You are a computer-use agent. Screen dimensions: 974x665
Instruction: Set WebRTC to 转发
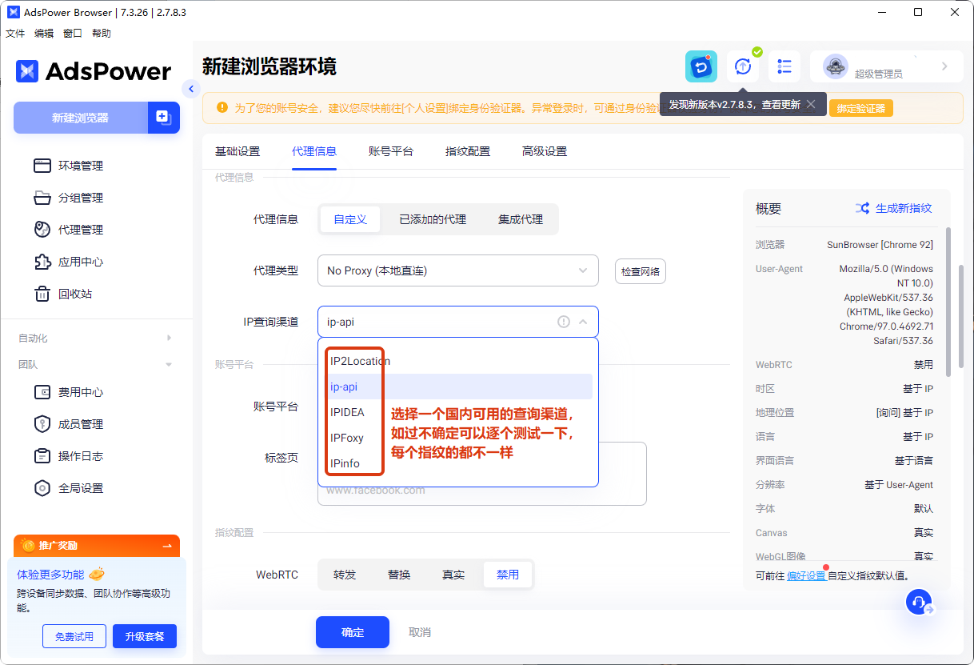[345, 575]
